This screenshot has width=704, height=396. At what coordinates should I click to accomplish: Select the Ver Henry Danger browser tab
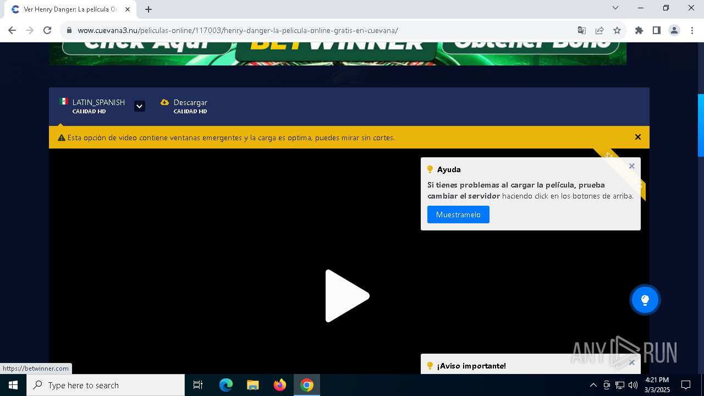point(70,9)
